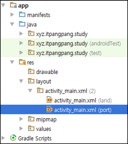Collapse the res folder arrow
128x144 pixels.
coord(12,62)
